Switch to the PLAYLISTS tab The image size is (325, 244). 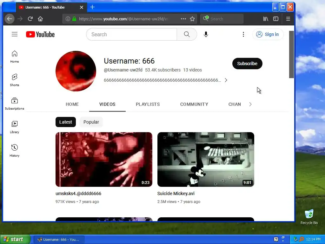(x=148, y=104)
